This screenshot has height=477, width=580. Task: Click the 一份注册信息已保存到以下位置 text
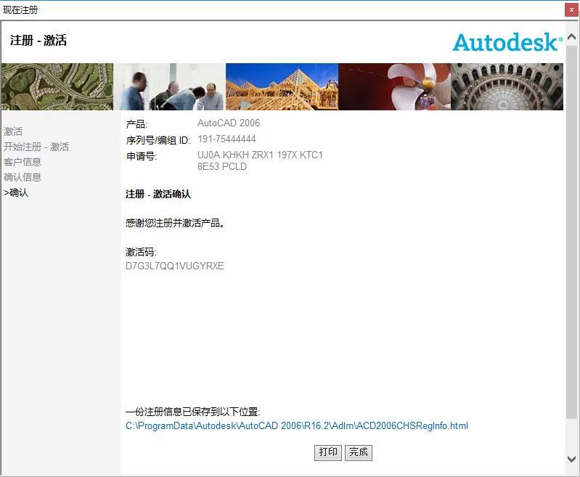(192, 412)
